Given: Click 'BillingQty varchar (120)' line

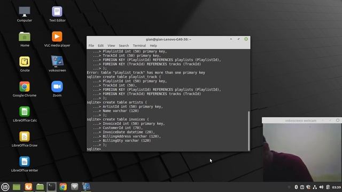Looking at the screenshot, I should (x=127, y=141).
